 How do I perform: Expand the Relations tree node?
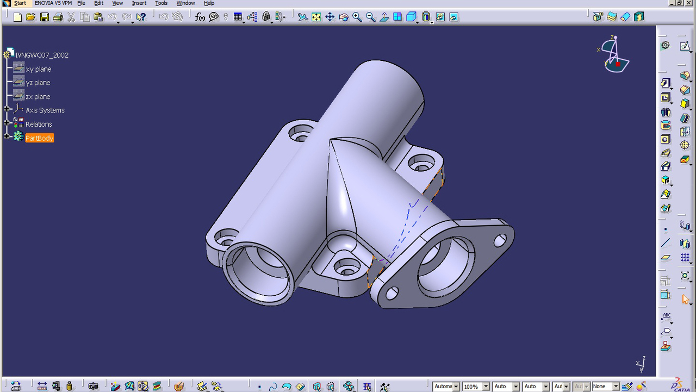coord(7,123)
